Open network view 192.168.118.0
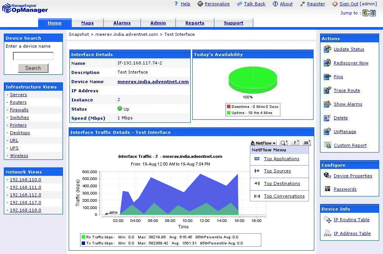383x254 pixels. (26, 210)
